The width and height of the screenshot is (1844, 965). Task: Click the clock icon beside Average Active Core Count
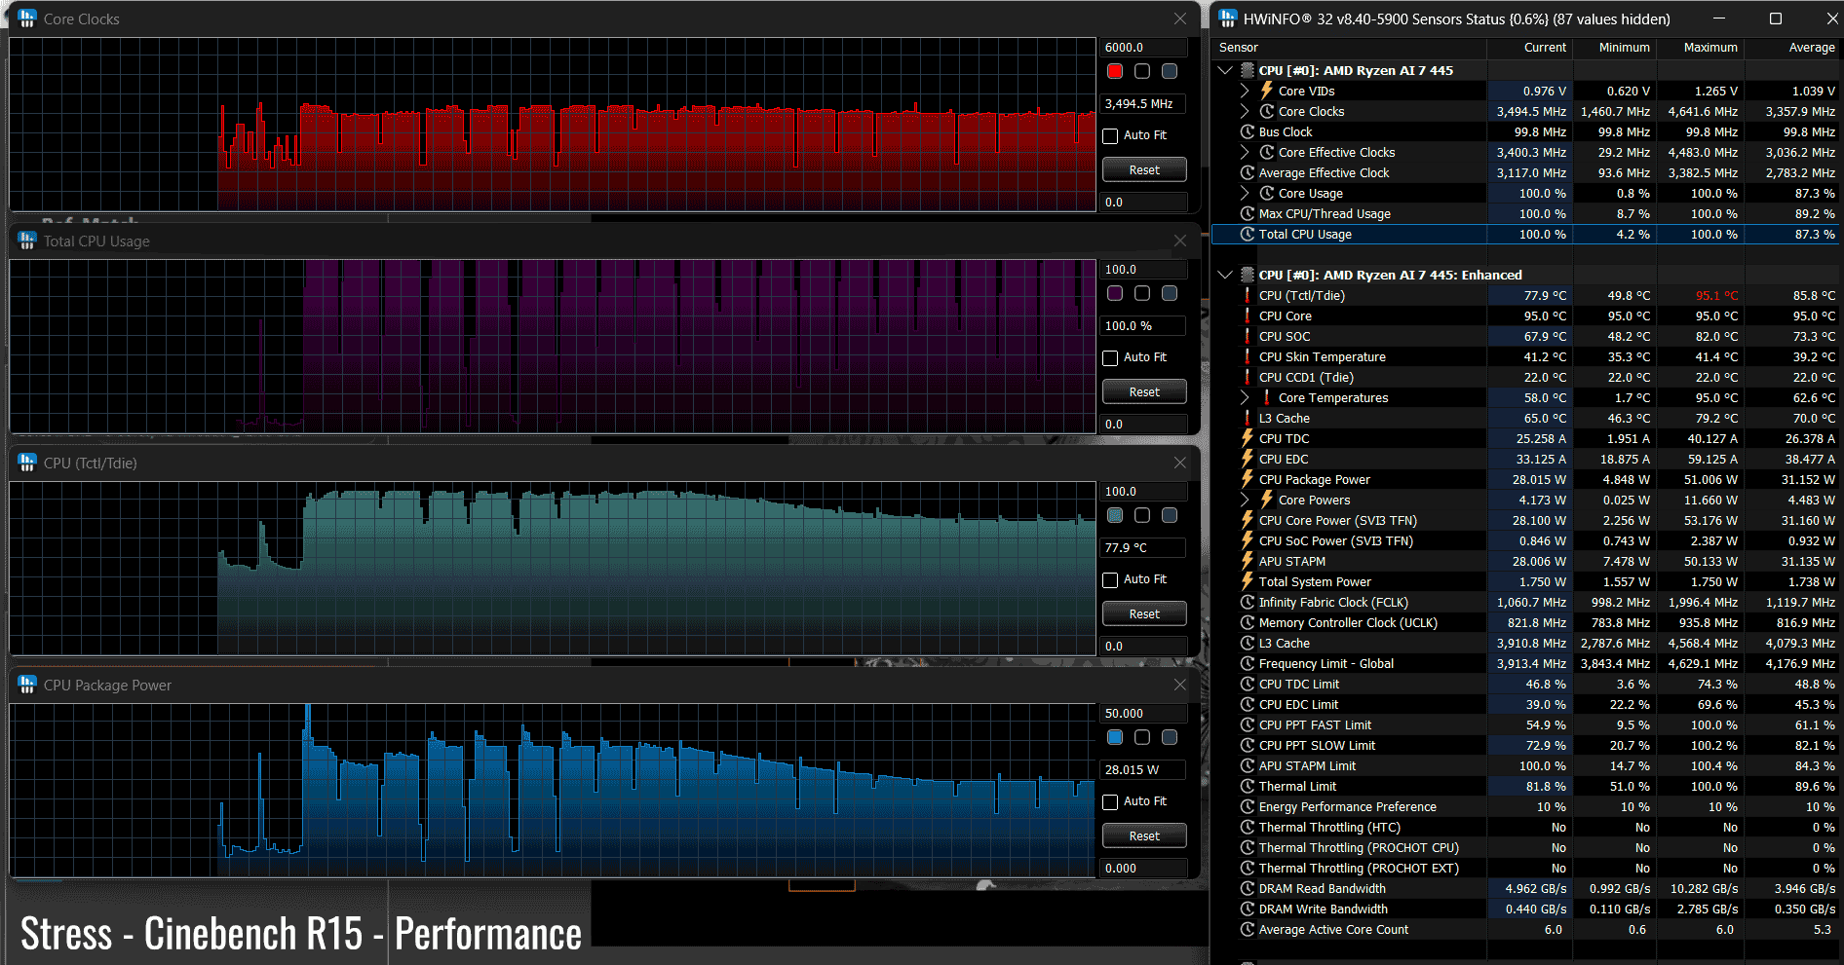(x=1248, y=929)
